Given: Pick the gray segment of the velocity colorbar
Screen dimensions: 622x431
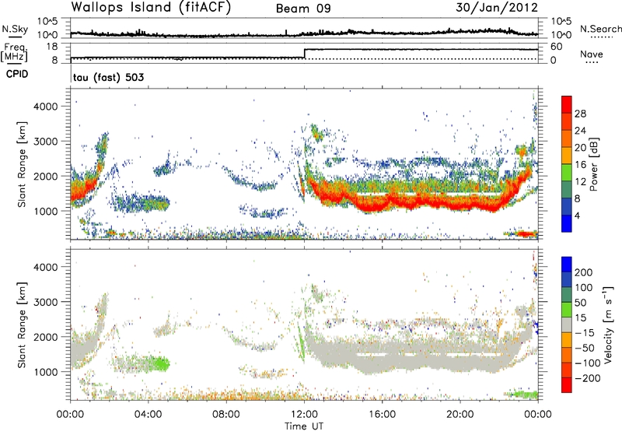Looking at the screenshot, I should click(567, 324).
